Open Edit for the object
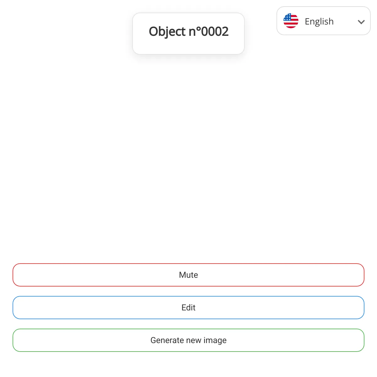Screen dimensions: 377x377 pyautogui.click(x=188, y=308)
